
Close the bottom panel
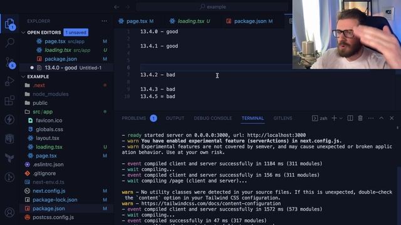[392, 118]
